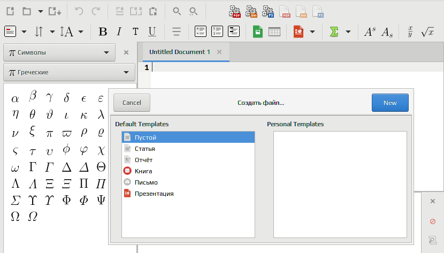Insert a description list

click(x=234, y=32)
